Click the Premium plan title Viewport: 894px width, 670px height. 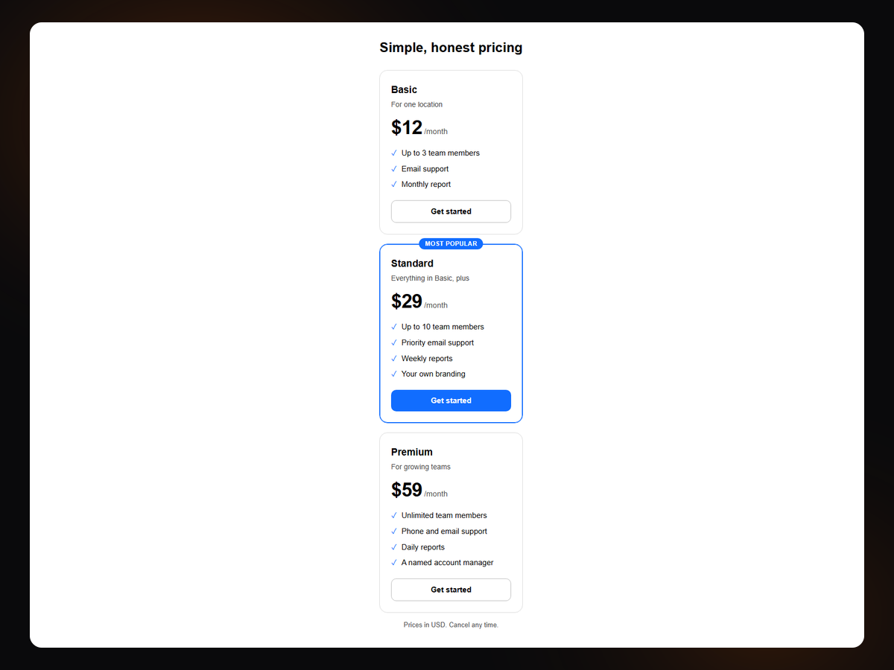coord(412,452)
